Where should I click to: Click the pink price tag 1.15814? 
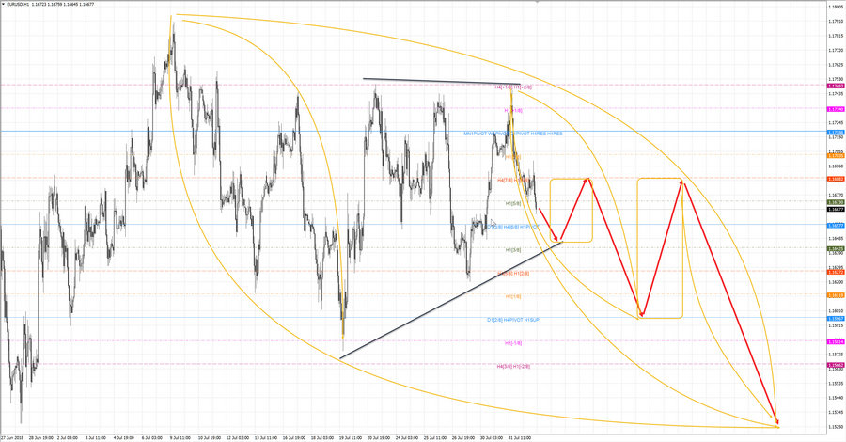(836, 341)
